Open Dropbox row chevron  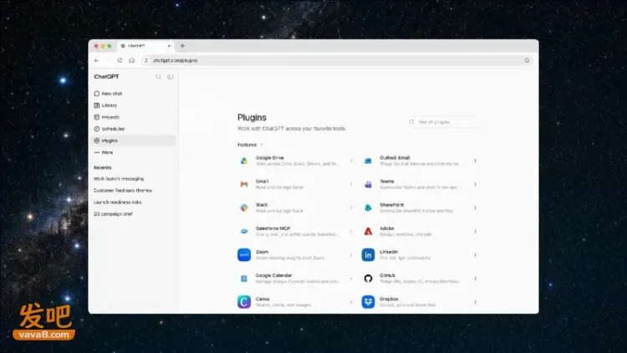coord(475,302)
